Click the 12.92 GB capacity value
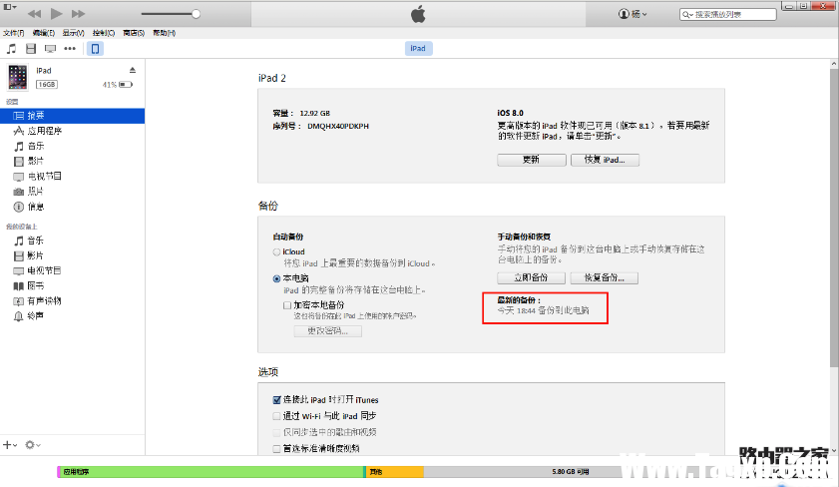This screenshot has height=487, width=839. (314, 114)
